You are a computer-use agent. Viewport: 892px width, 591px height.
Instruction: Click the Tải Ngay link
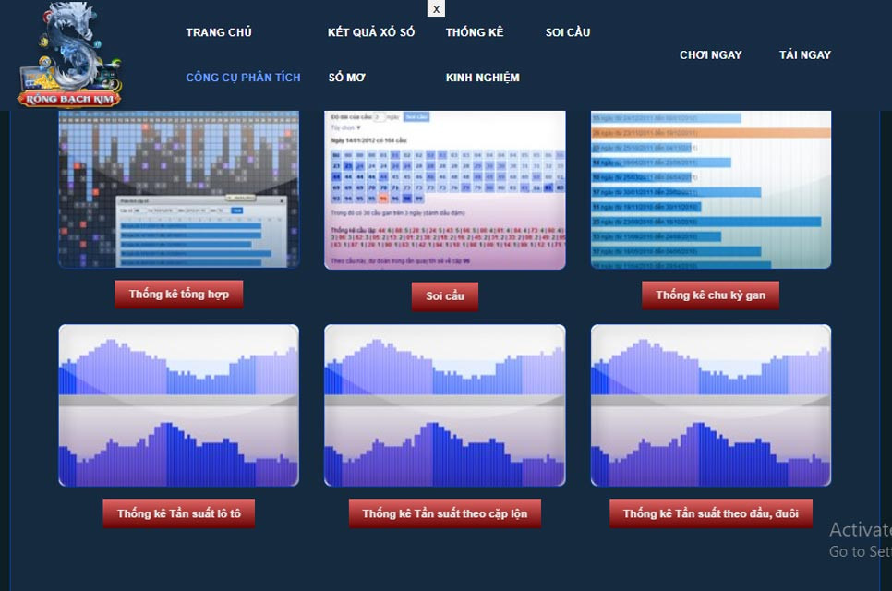pos(804,55)
